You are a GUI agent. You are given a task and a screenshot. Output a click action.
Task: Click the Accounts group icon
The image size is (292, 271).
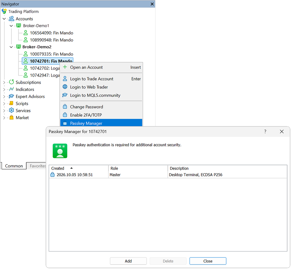coord(11,18)
